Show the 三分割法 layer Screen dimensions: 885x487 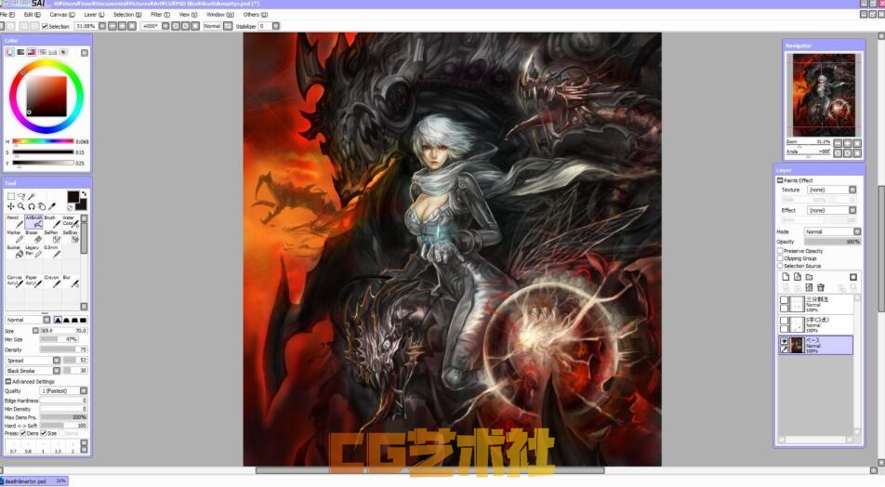[x=784, y=300]
